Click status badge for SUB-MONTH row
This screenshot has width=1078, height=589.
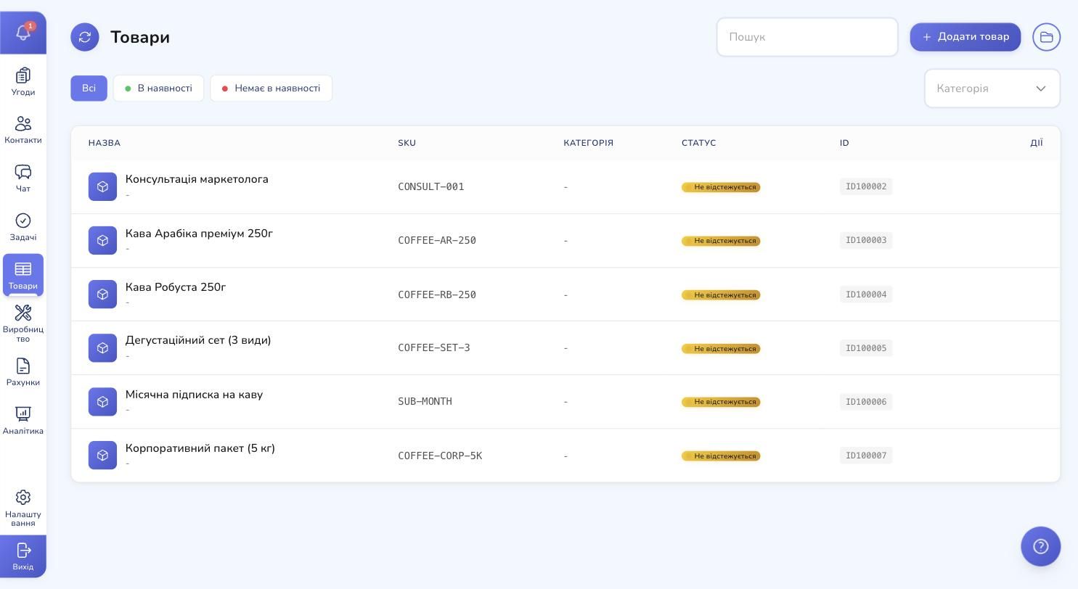click(x=721, y=402)
